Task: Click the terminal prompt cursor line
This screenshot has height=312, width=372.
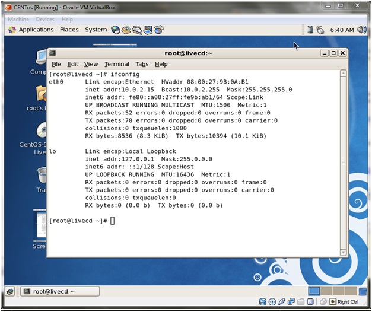Action: tap(82, 221)
